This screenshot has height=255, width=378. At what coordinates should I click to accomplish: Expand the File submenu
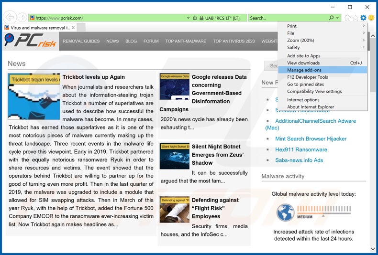coord(323,33)
